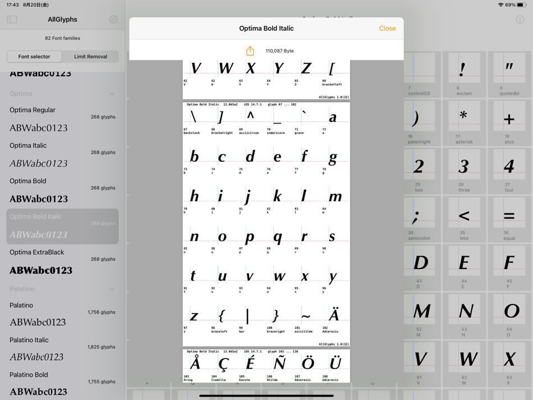
Task: Open glyph cell labeled four
Action: 509,171
